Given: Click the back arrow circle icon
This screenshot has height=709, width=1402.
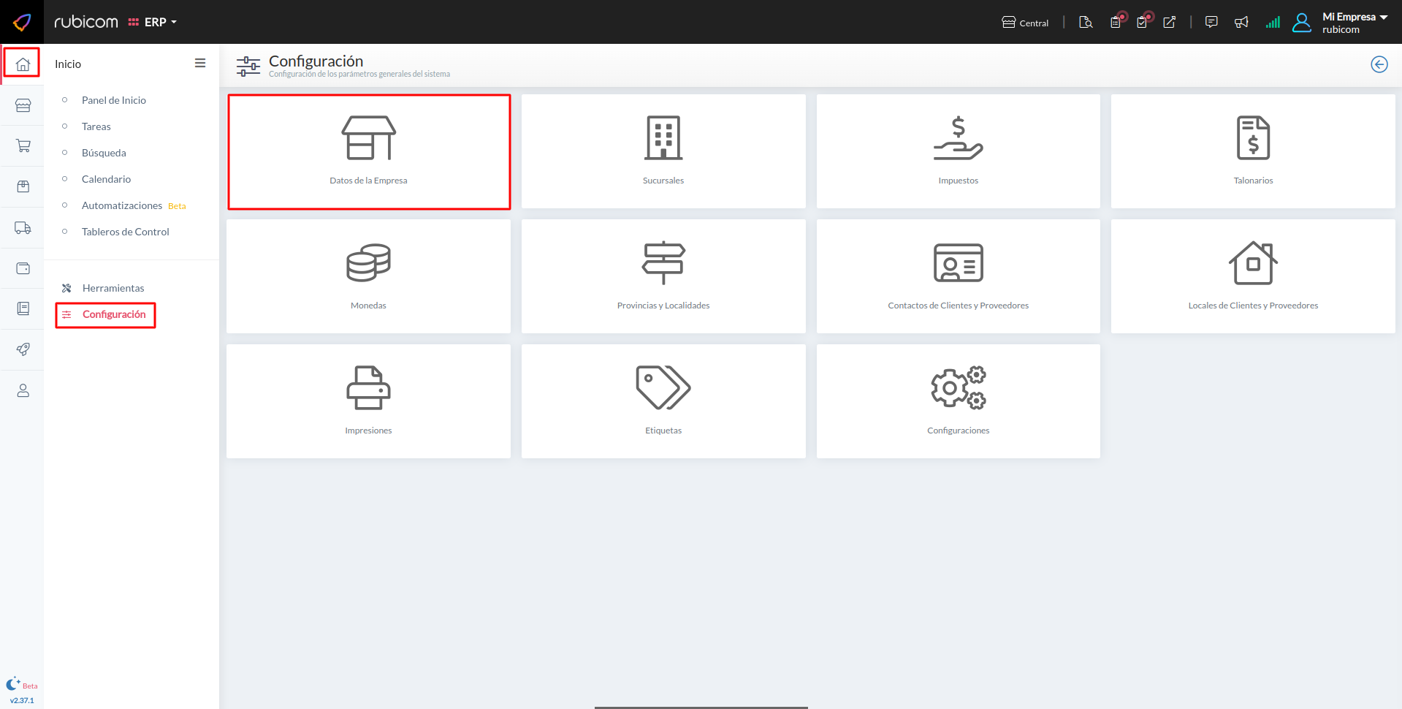Looking at the screenshot, I should tap(1379, 64).
